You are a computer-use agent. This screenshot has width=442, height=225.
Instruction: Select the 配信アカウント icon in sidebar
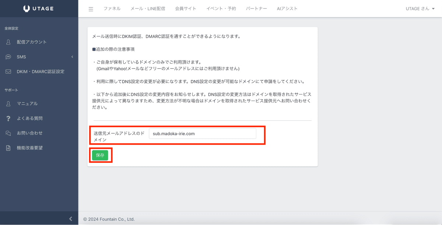[x=8, y=42]
